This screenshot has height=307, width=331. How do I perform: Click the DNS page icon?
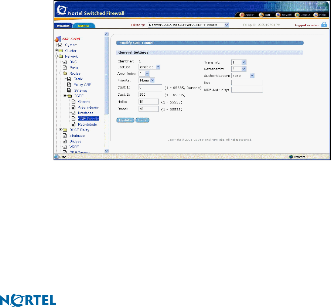click(65, 62)
